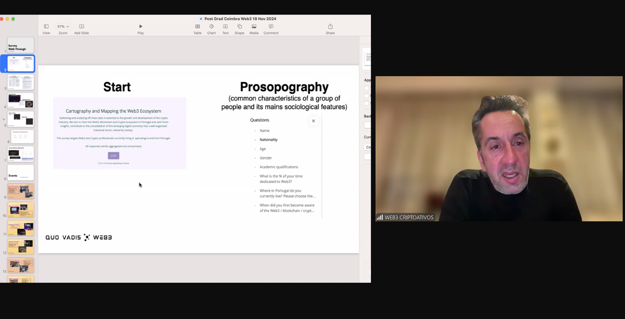Close the Questions list with X
Screen dimensions: 625x319
(x=314, y=121)
